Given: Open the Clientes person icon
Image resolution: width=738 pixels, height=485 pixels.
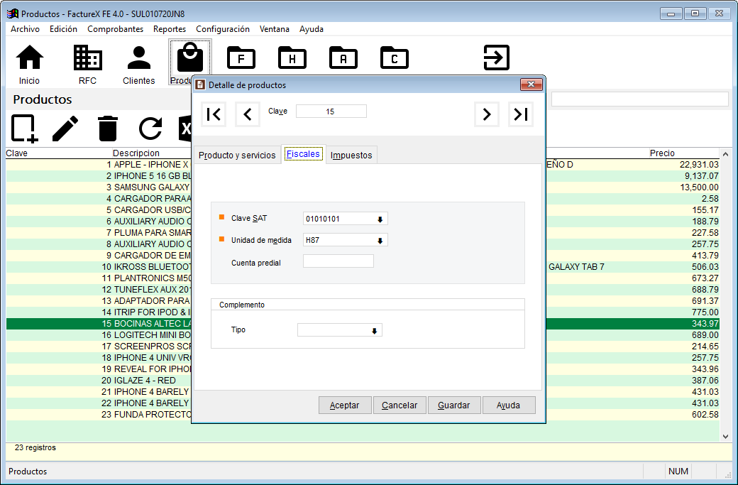Looking at the screenshot, I should coord(139,64).
